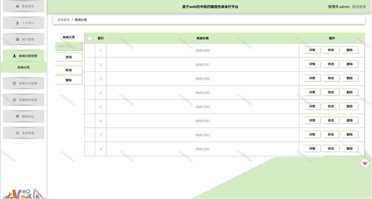Viewport: 372px width, 199px height.
Task: Click the chart icon beside 用户管理
Action: pyautogui.click(x=17, y=39)
